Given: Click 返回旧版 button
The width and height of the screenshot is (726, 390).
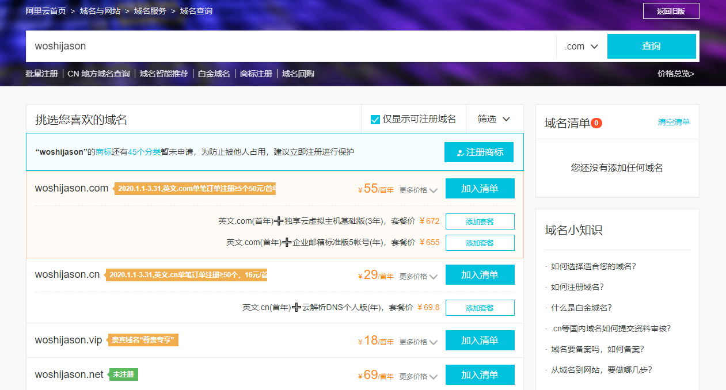Looking at the screenshot, I should (x=671, y=11).
